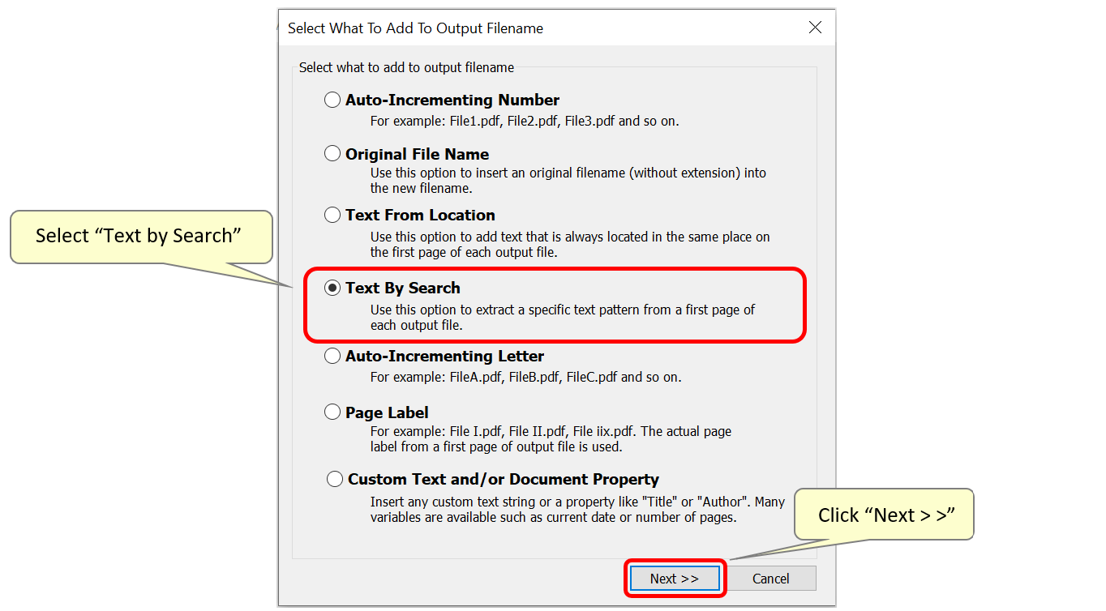Screen dimensions: 1106x611
Task: Close the dialog with the X button
Action: [x=815, y=27]
